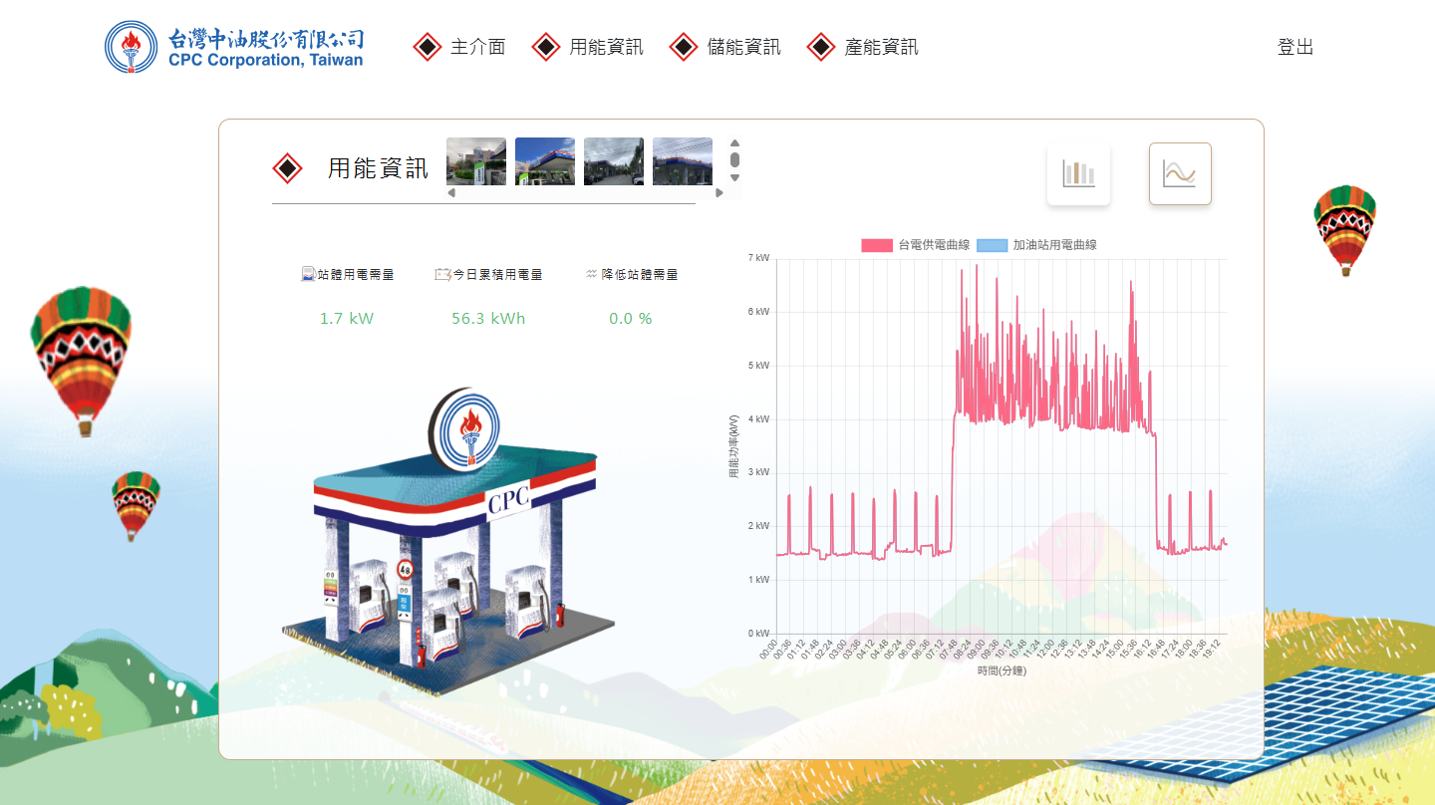Click the diamond icon beside 用能資訊 heading

(287, 168)
